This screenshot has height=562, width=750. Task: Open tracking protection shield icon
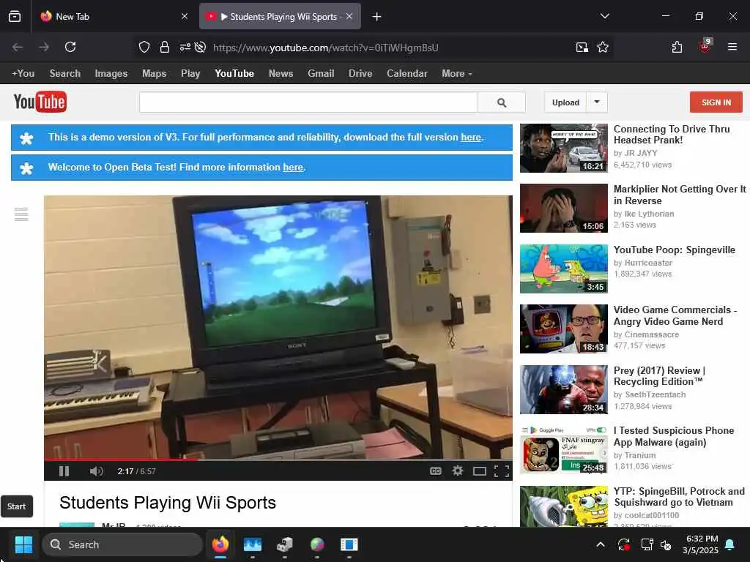coord(144,47)
